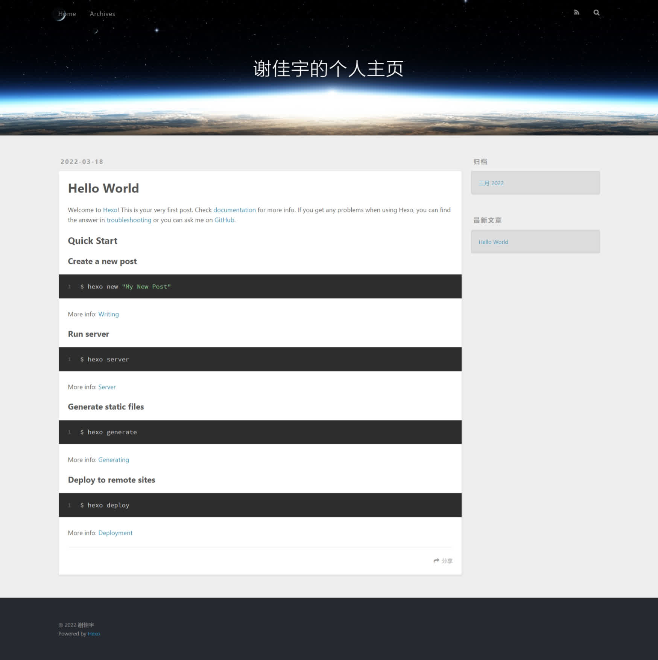
Task: Click the Hexo link in footer
Action: point(94,634)
